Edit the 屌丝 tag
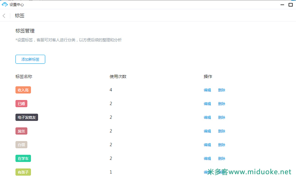This screenshot has width=296, height=178. pyautogui.click(x=207, y=131)
